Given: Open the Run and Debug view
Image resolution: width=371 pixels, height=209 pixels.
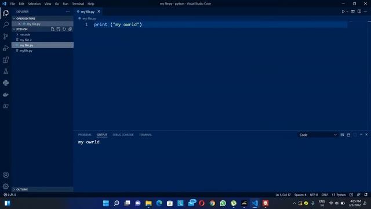Looking at the screenshot, I should (x=6, y=48).
